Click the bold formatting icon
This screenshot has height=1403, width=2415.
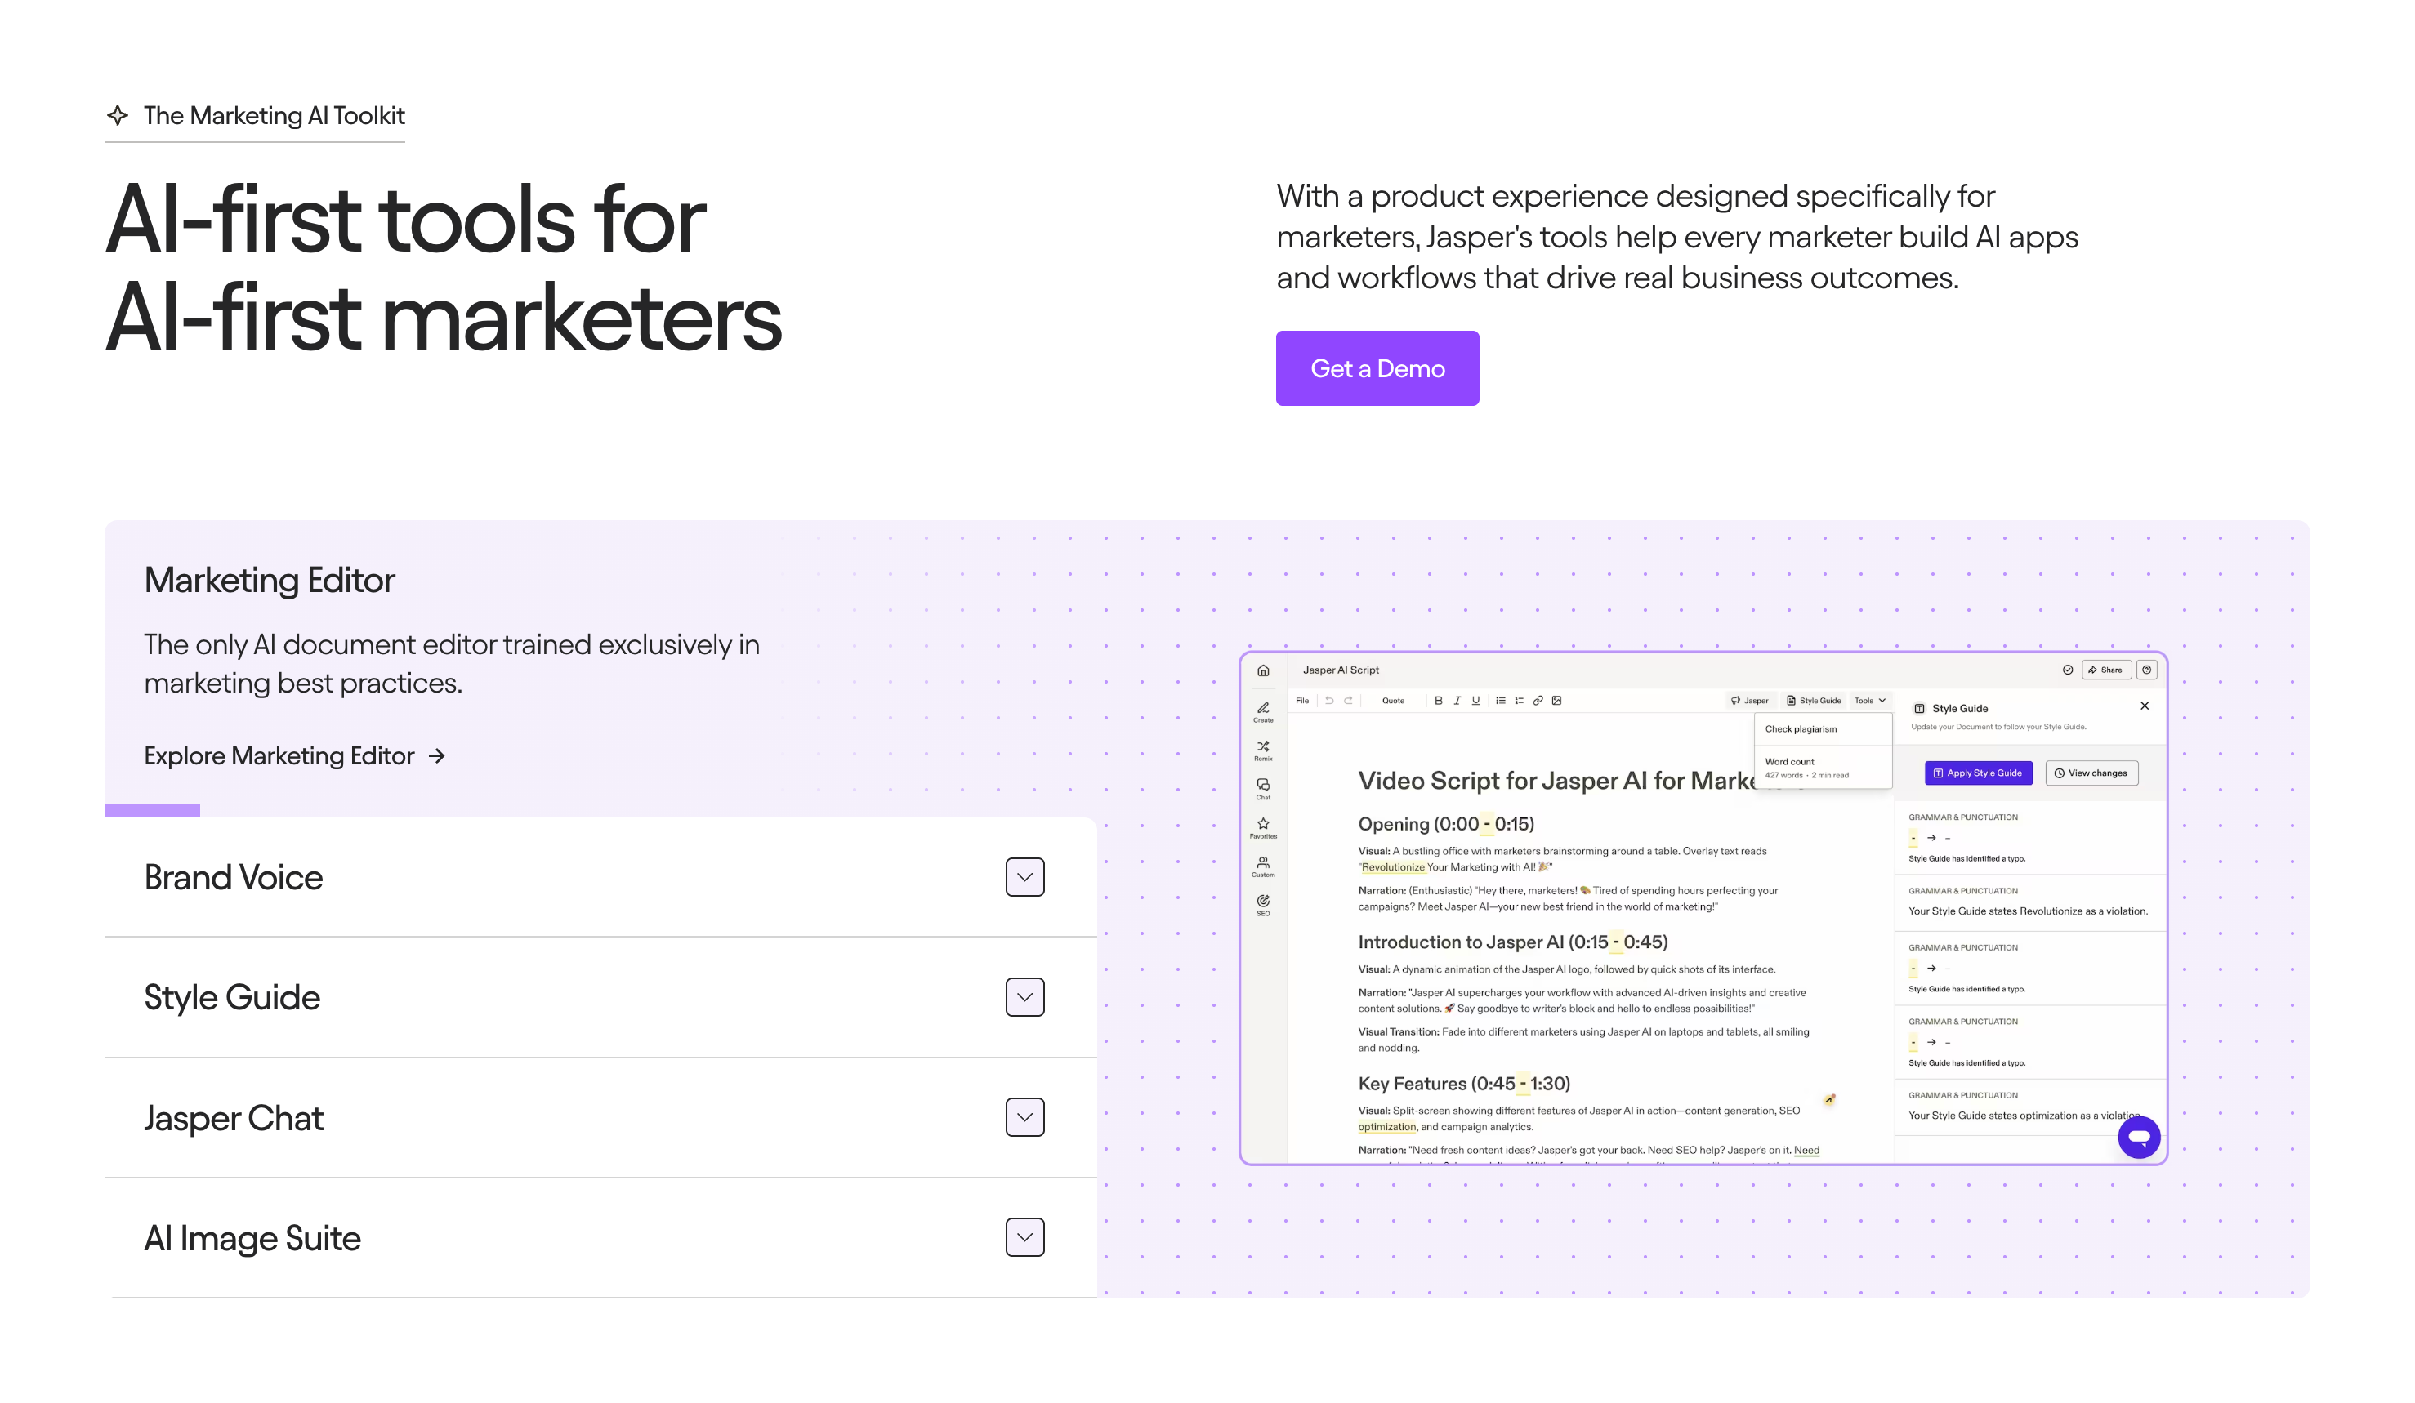click(1438, 700)
